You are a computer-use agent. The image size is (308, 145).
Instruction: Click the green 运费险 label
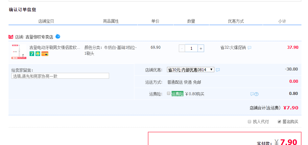tap(178, 94)
